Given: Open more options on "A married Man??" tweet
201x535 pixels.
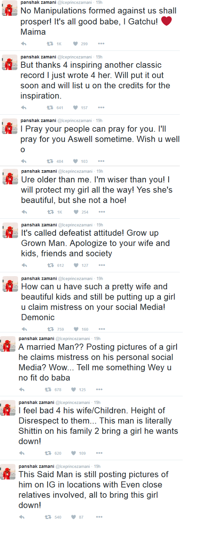Looking at the screenshot, I should tap(99, 390).
